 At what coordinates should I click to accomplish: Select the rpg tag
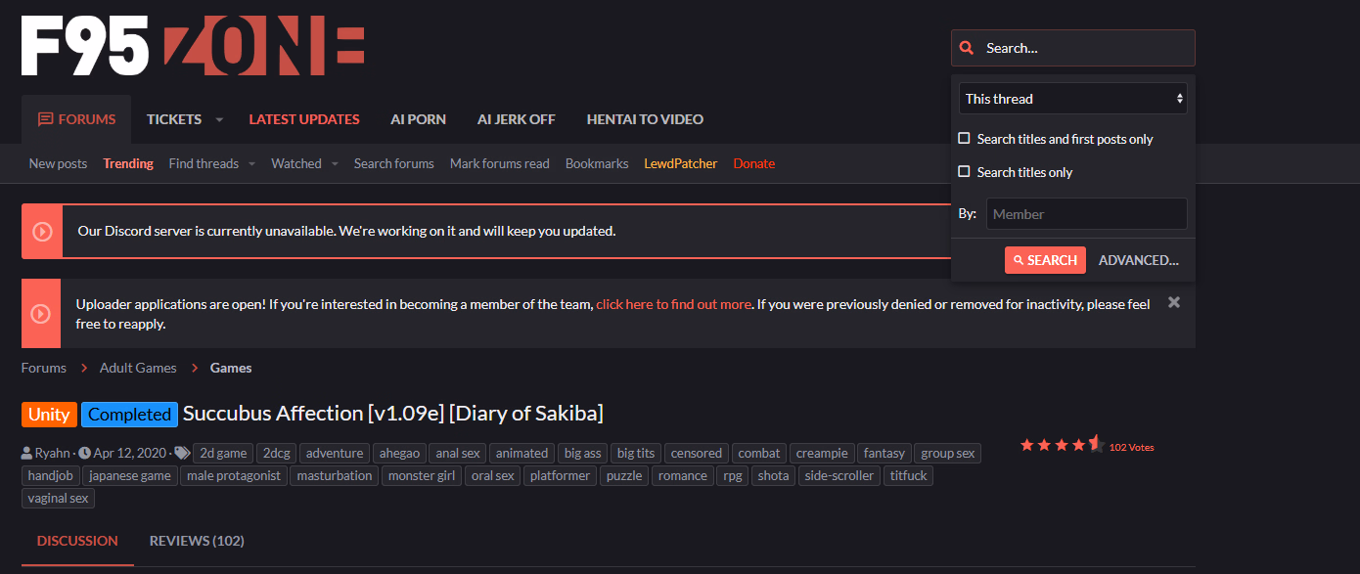[732, 475]
